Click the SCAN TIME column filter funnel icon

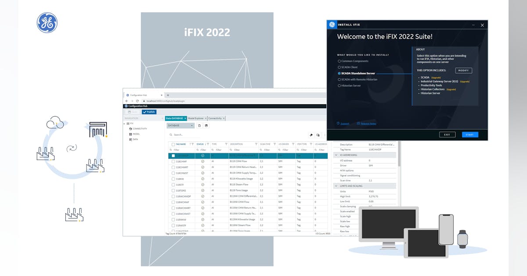(275, 144)
